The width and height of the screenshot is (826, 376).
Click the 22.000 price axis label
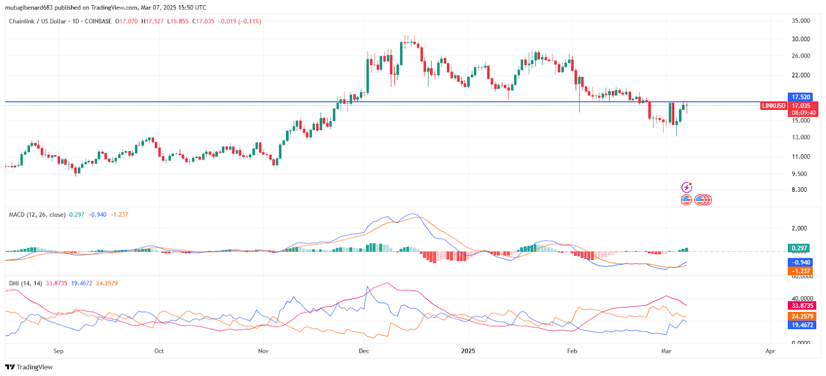click(x=801, y=75)
